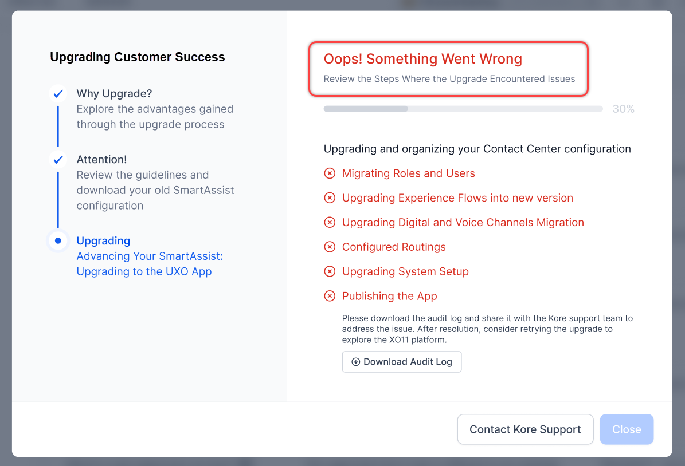Click the error icon beside Configured Routings
Viewport: 685px width, 466px height.
pos(330,247)
